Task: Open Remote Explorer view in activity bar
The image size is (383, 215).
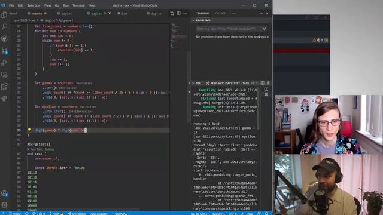Action: [4, 74]
